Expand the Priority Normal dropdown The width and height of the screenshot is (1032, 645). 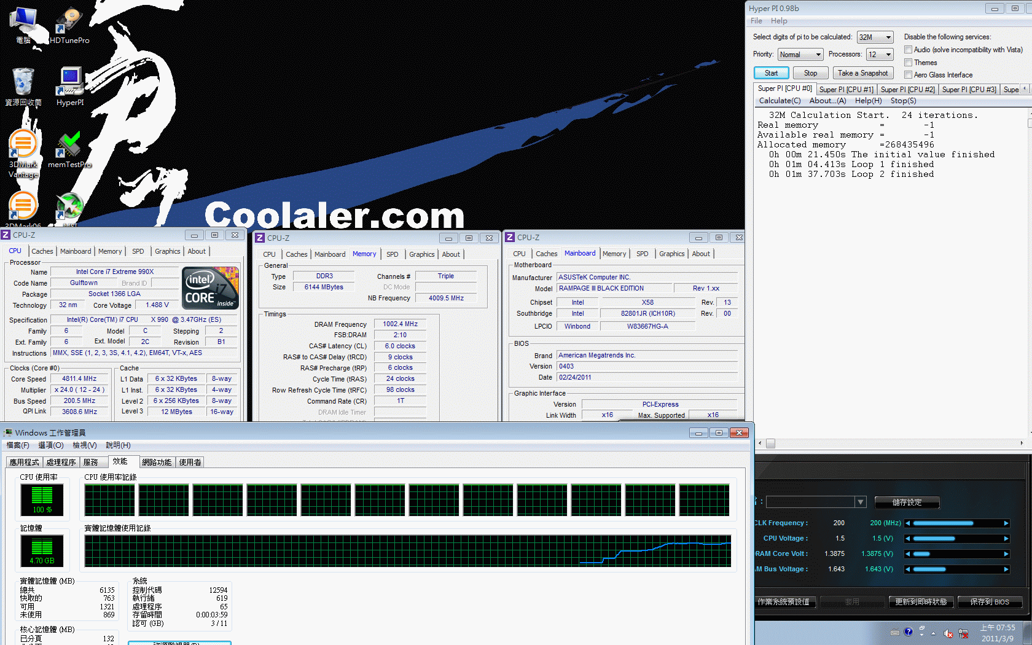(x=800, y=55)
